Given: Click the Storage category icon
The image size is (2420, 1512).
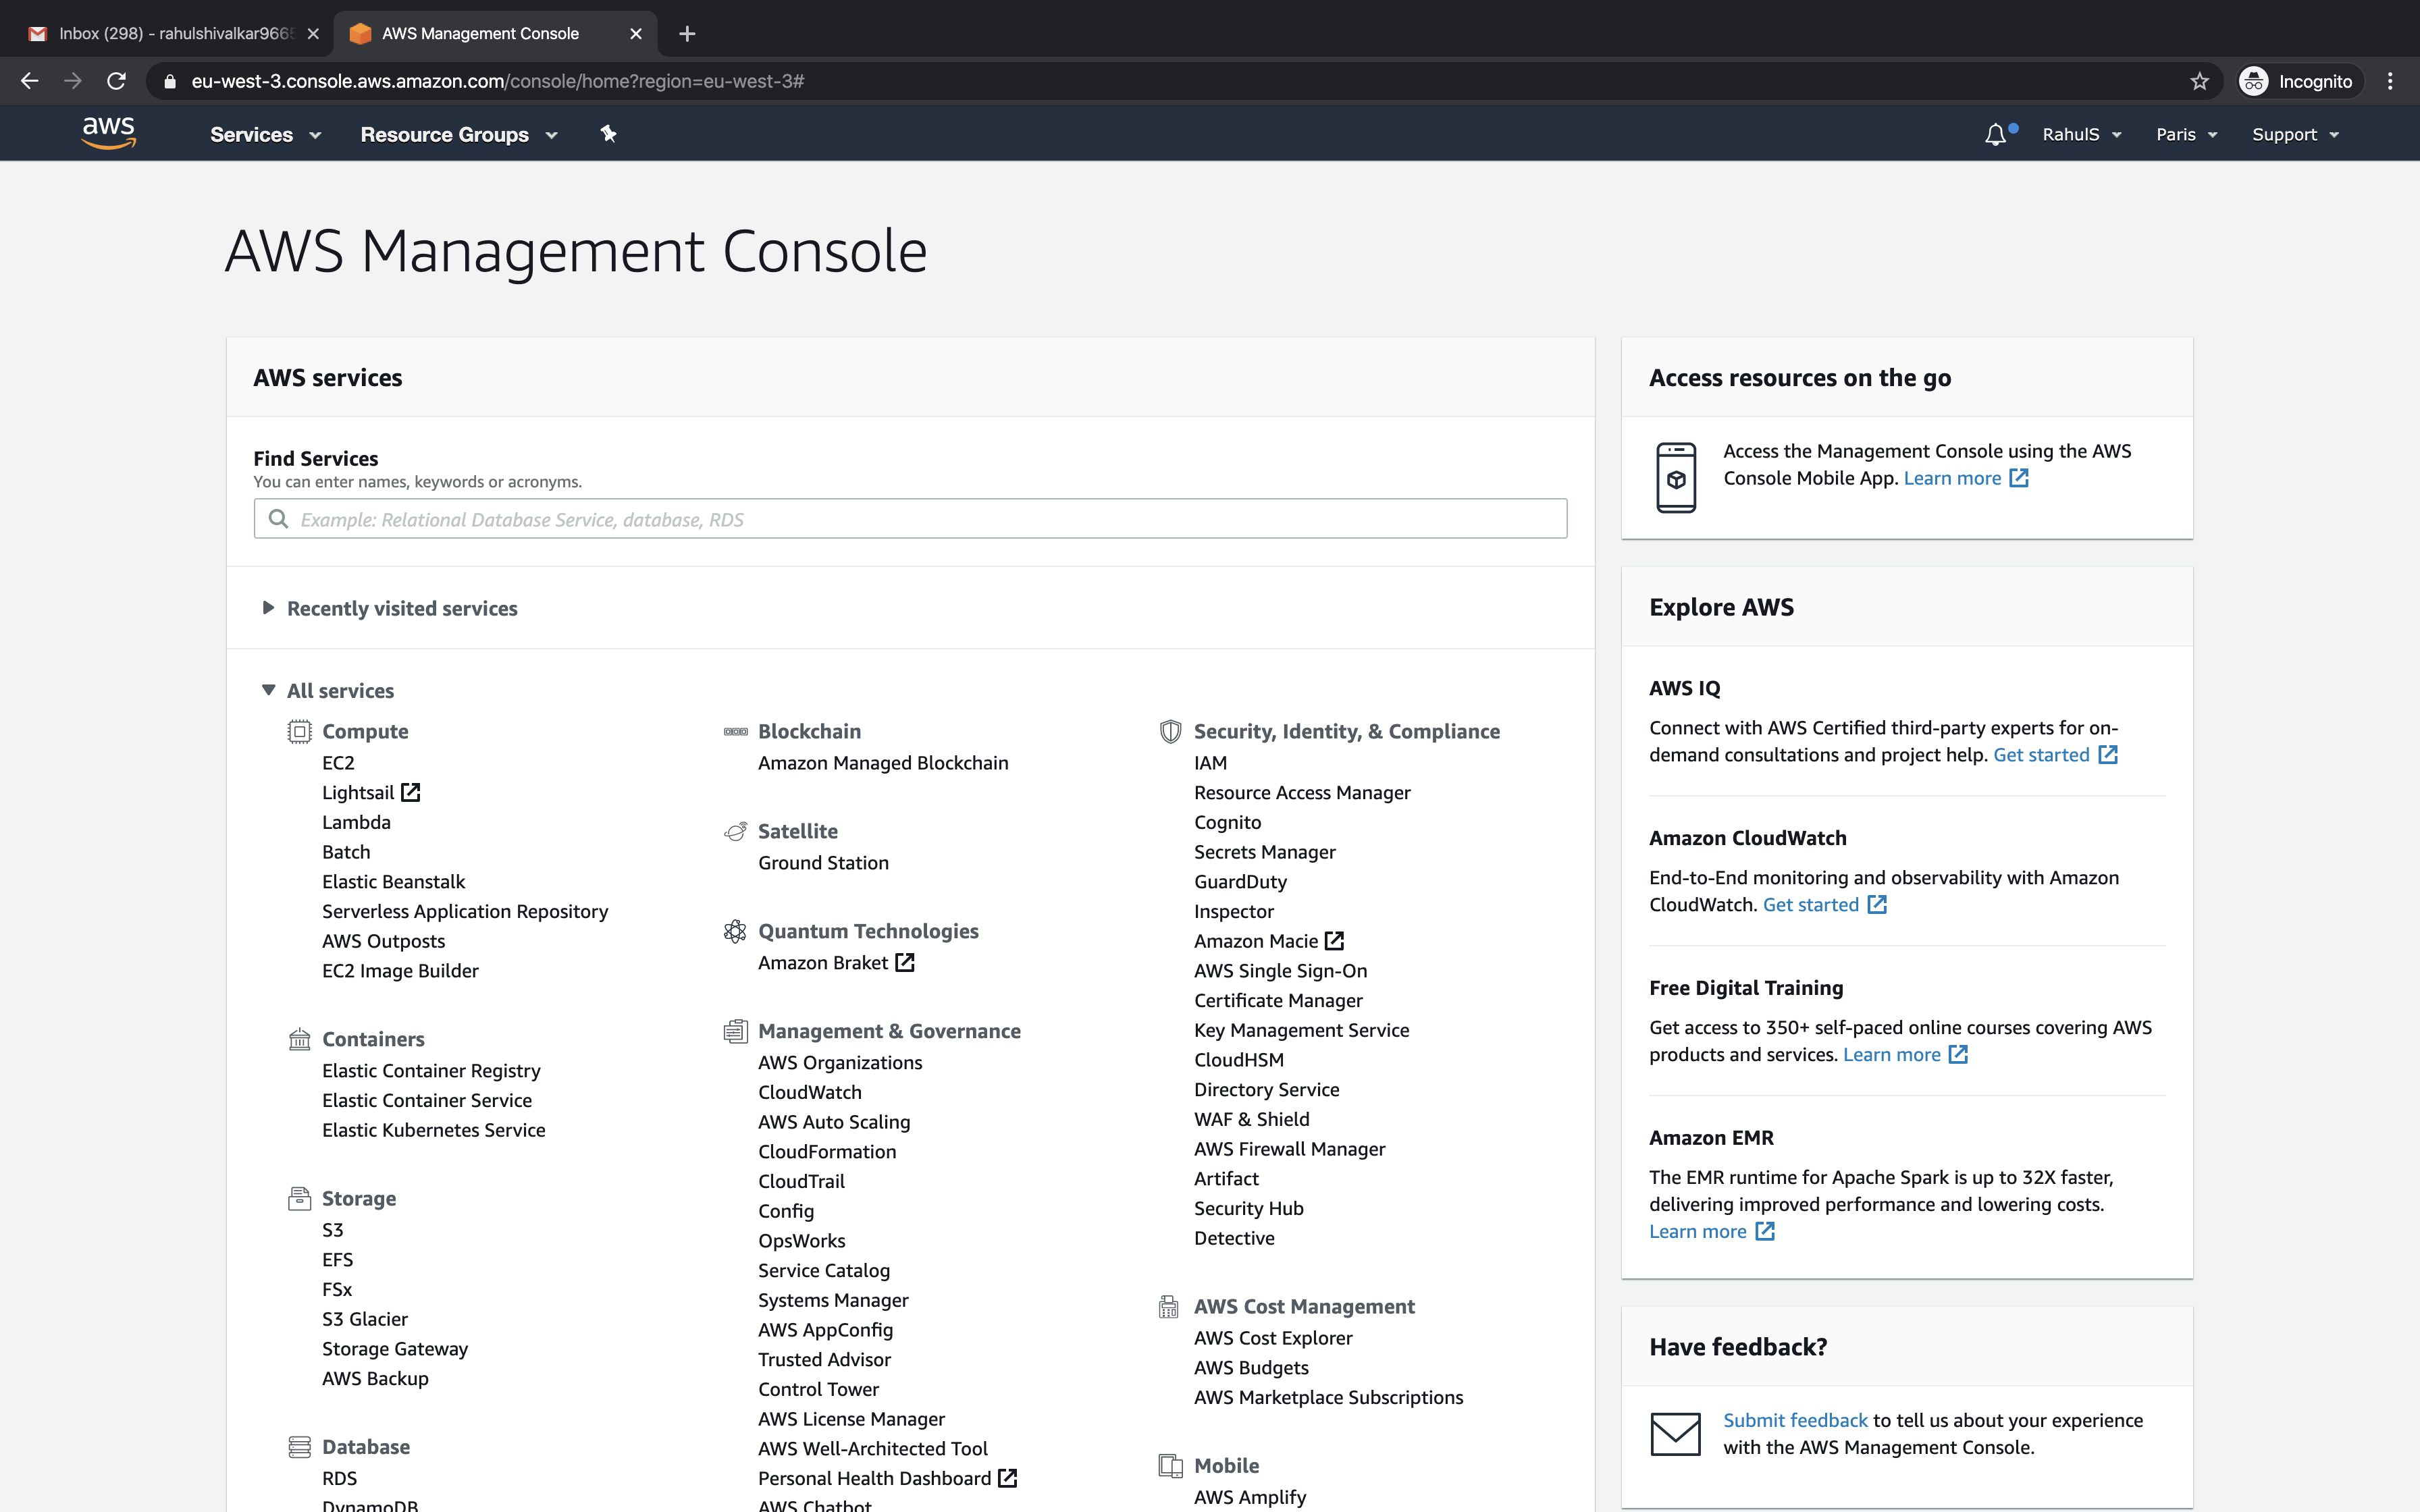Looking at the screenshot, I should (299, 1198).
